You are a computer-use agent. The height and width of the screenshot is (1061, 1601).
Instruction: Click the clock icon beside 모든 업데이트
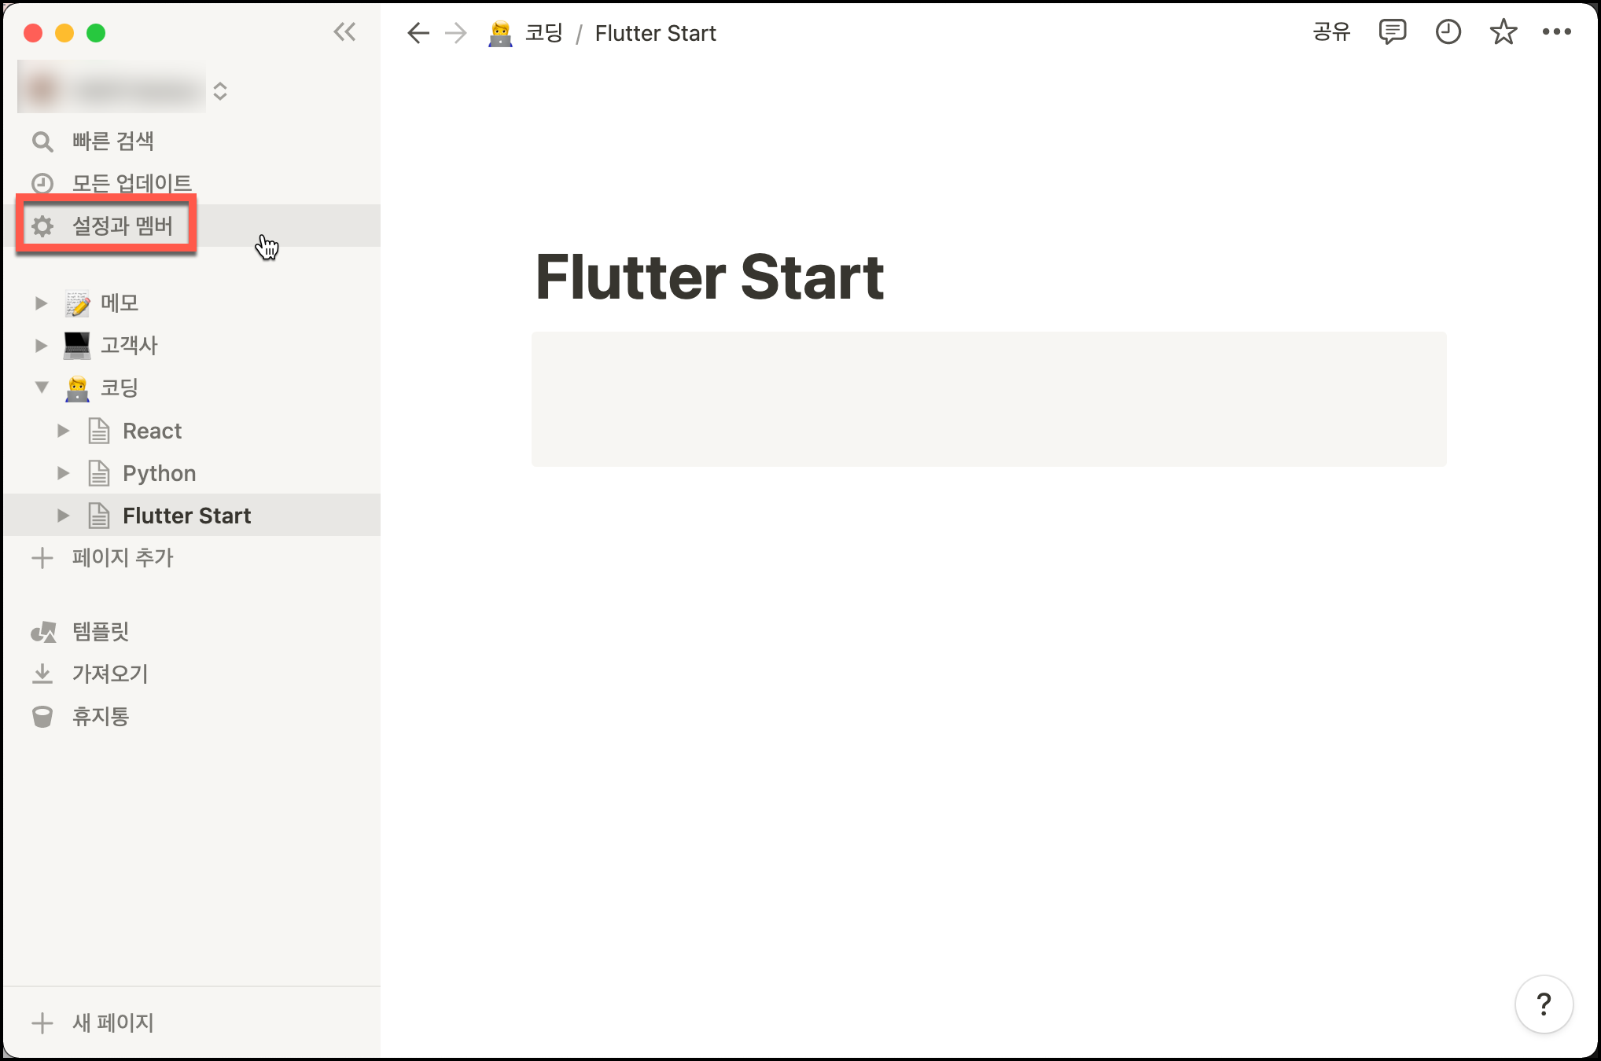[x=42, y=184]
